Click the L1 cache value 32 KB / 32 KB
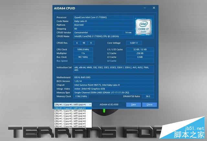The width and height of the screenshot is (207, 141). pyautogui.click(x=140, y=49)
